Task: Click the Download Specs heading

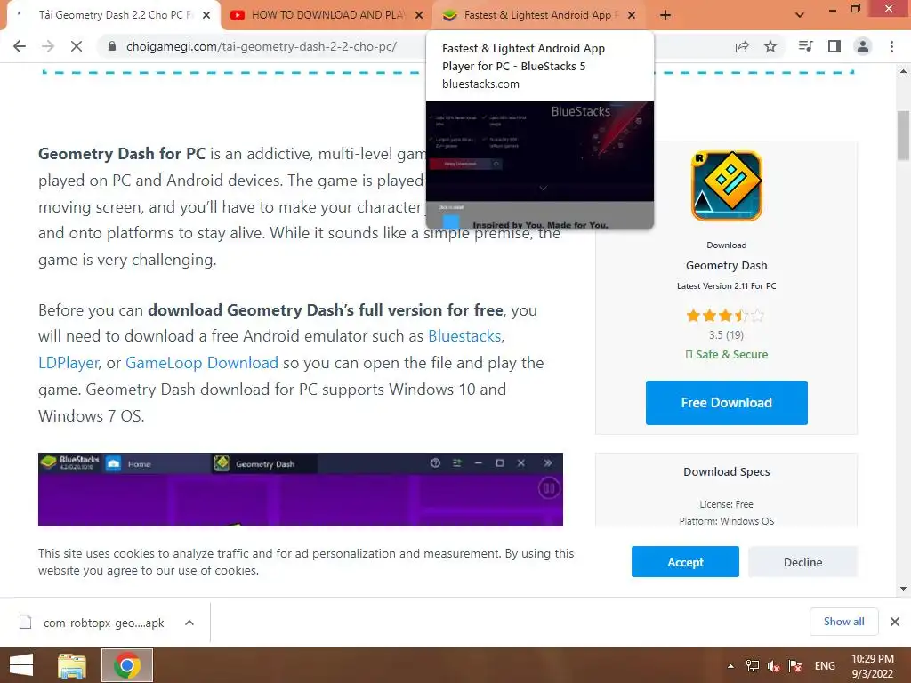Action: coord(726,471)
